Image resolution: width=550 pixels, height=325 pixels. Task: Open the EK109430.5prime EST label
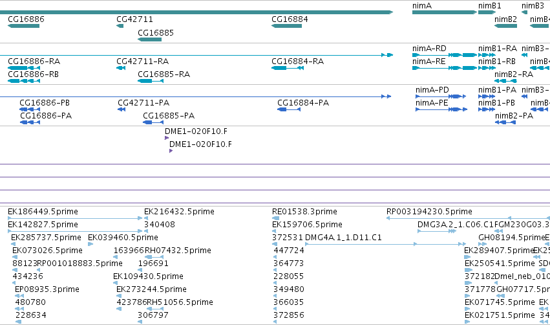pyautogui.click(x=149, y=276)
